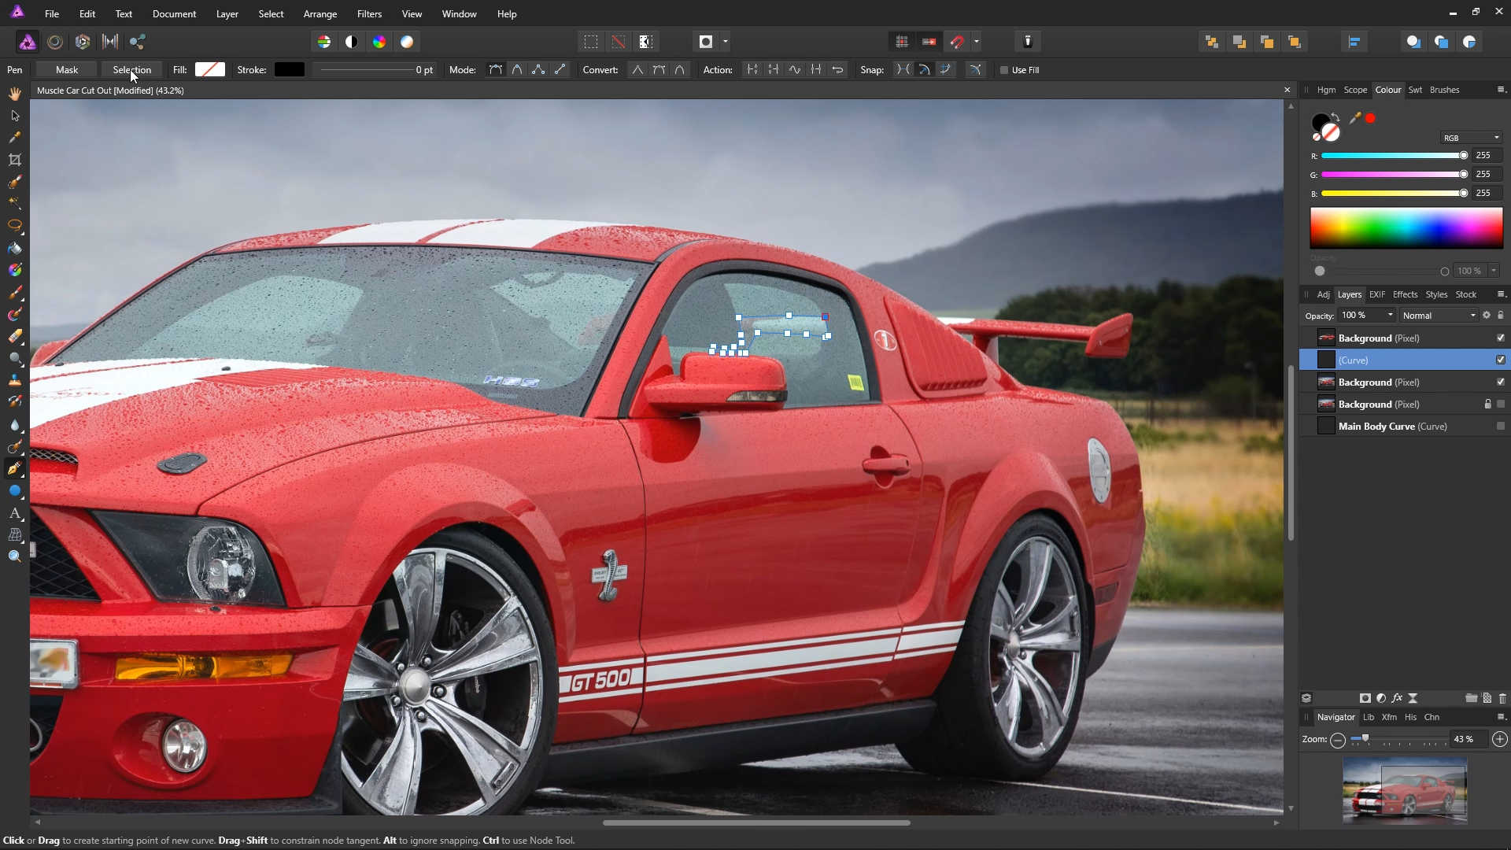The height and width of the screenshot is (850, 1511).
Task: Click the Mask button
Action: pos(67,70)
